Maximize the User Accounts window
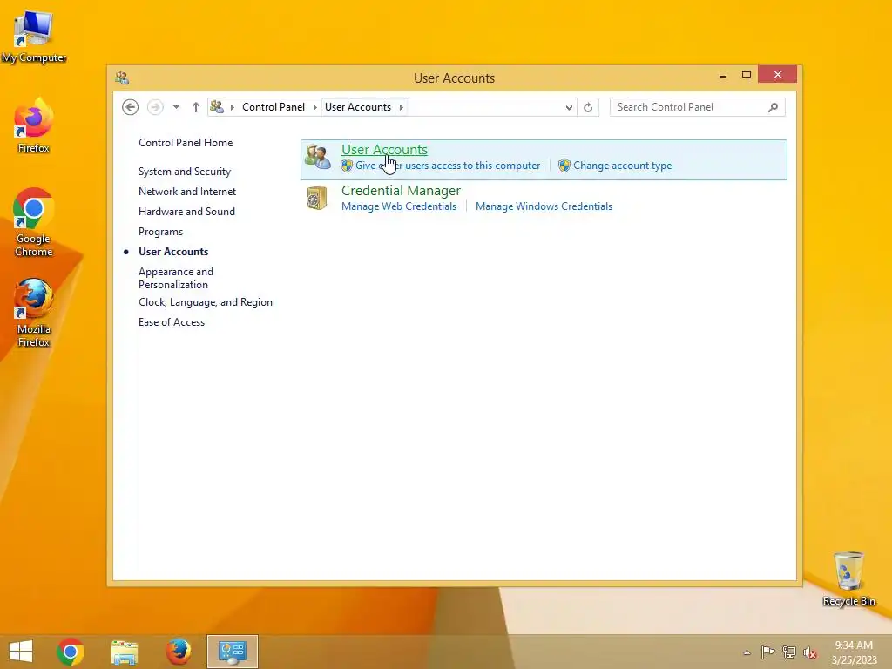 click(747, 75)
